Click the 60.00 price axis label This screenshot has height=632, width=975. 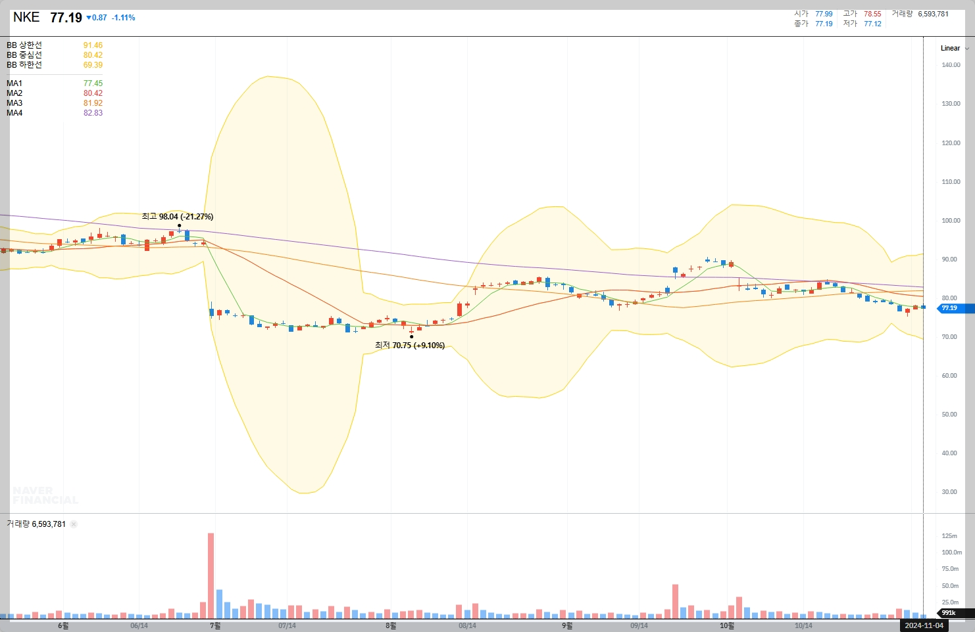(x=949, y=376)
